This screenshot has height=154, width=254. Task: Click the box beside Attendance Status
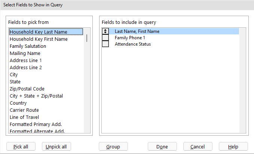tap(105, 44)
